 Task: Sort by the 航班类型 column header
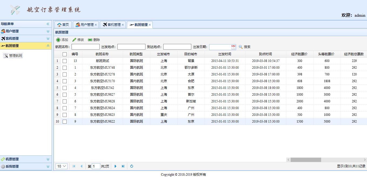click(x=136, y=54)
